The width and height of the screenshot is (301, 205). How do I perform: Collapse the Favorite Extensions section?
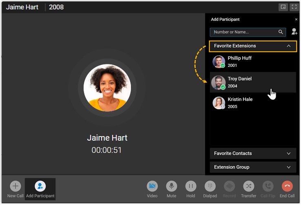(253, 46)
